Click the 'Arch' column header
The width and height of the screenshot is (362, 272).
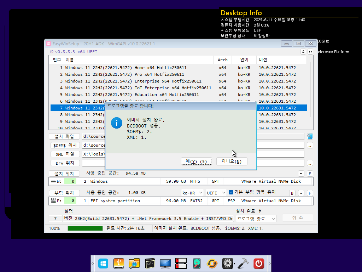223,59
